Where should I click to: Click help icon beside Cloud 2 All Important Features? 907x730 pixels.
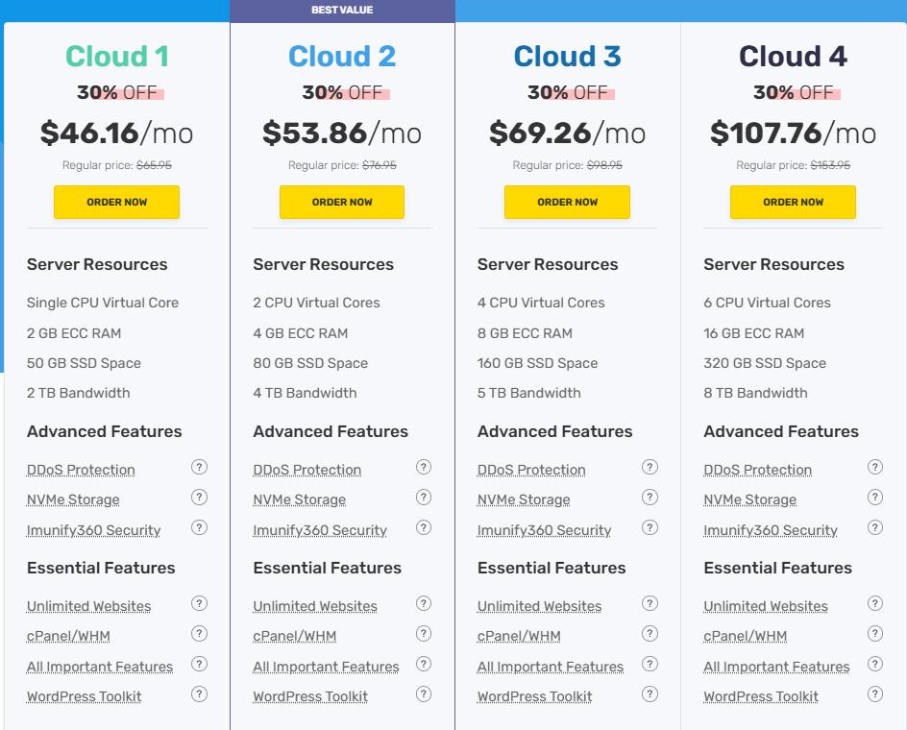coord(424,665)
